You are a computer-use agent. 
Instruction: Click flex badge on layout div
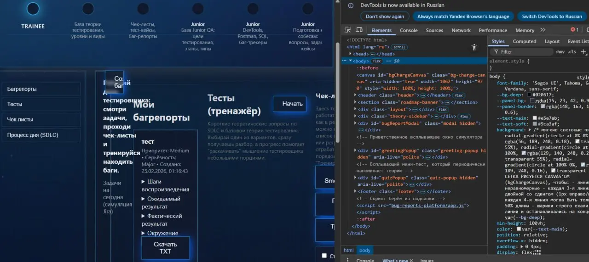(x=443, y=109)
